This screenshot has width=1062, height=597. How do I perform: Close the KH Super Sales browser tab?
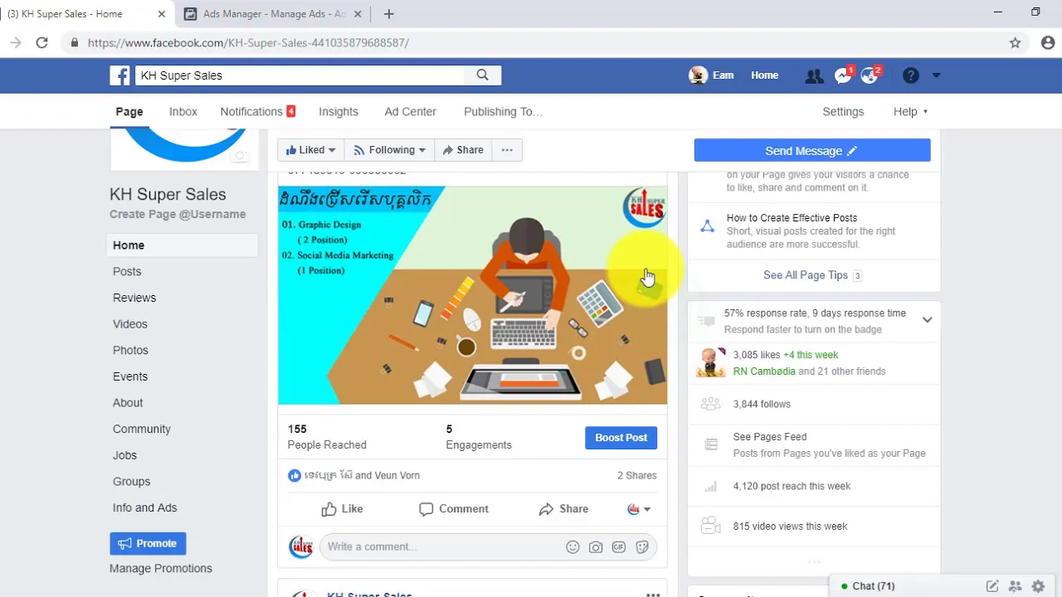pyautogui.click(x=161, y=14)
